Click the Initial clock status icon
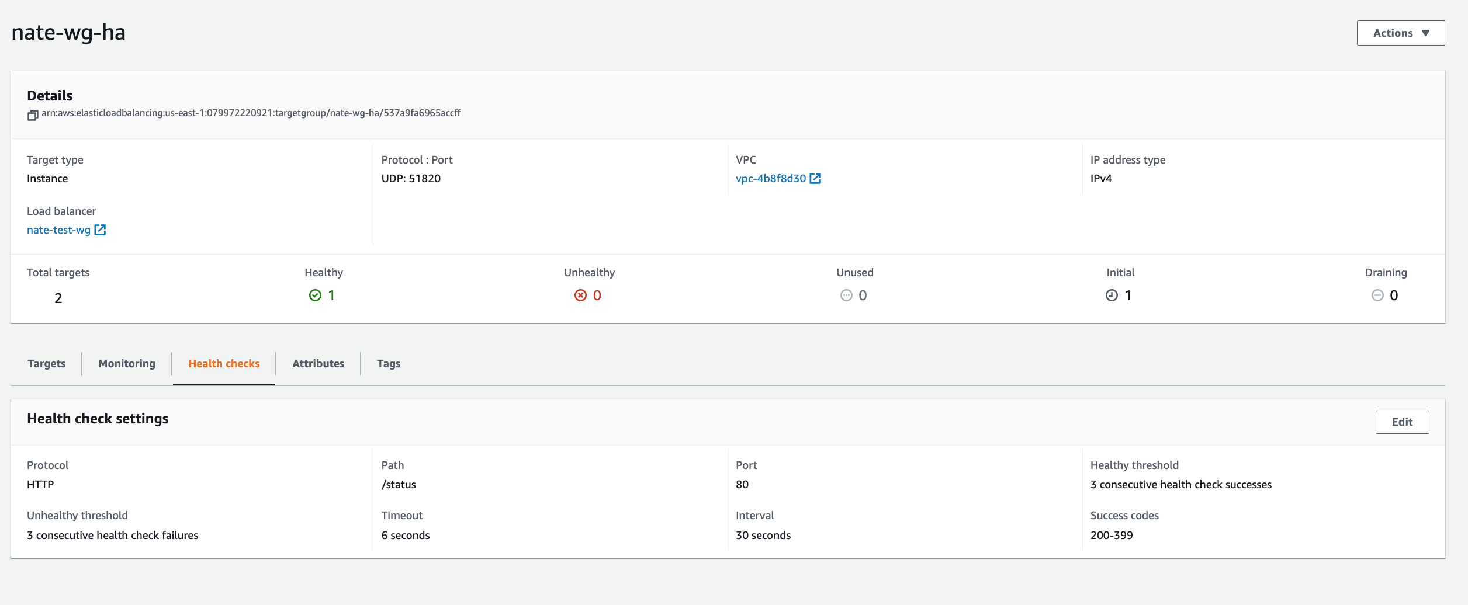 (1112, 295)
